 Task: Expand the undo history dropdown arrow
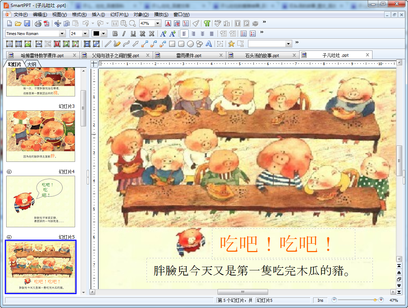93,24
